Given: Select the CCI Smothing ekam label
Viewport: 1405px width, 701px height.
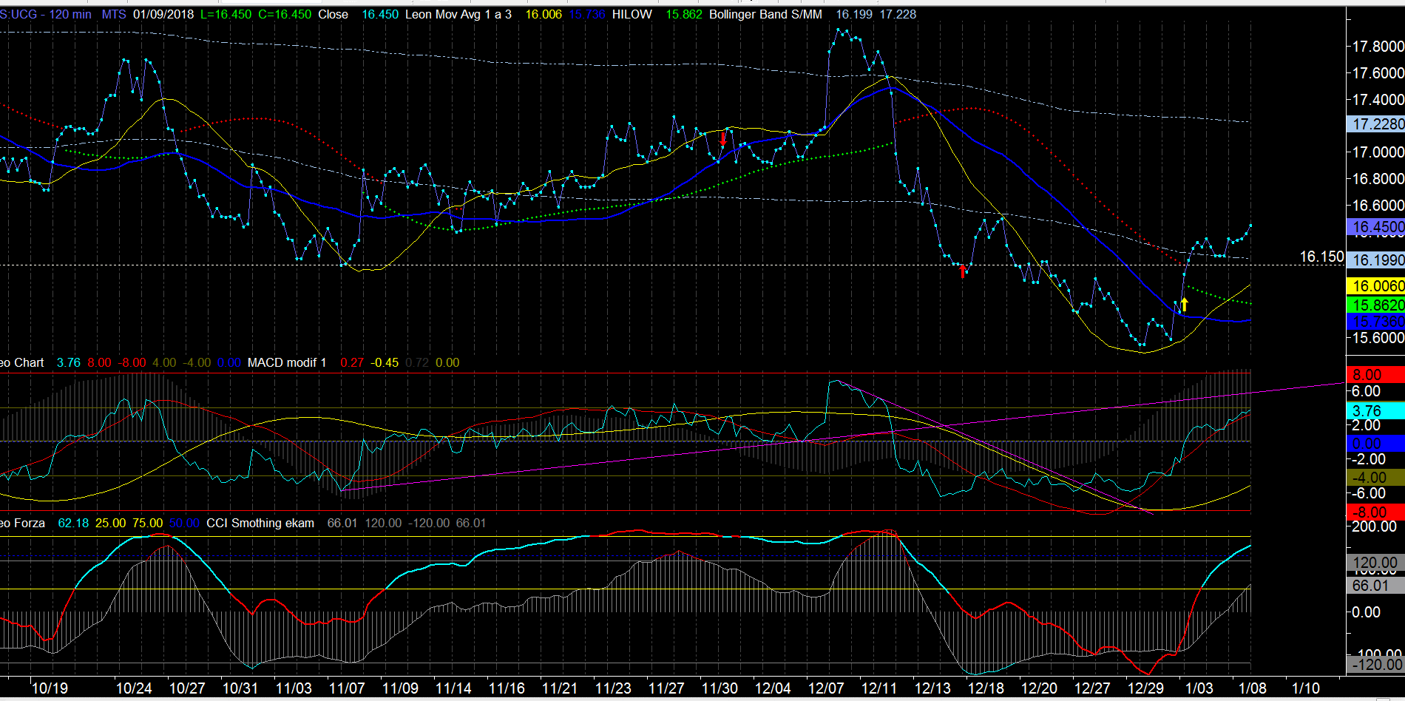Looking at the screenshot, I should coord(260,523).
